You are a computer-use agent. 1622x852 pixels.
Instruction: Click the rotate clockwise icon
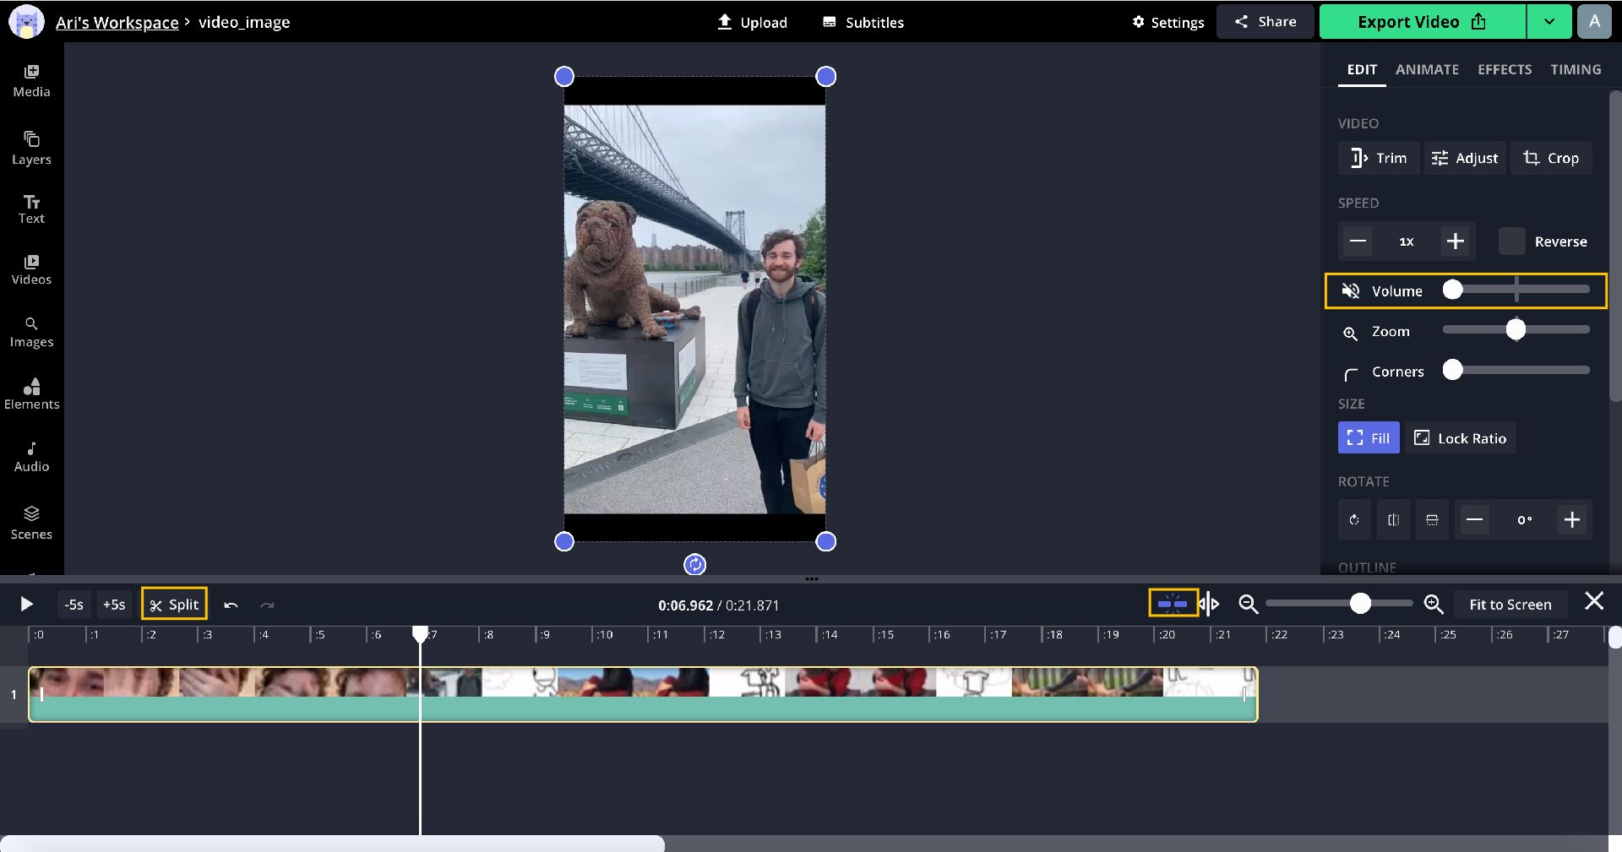(x=1354, y=520)
